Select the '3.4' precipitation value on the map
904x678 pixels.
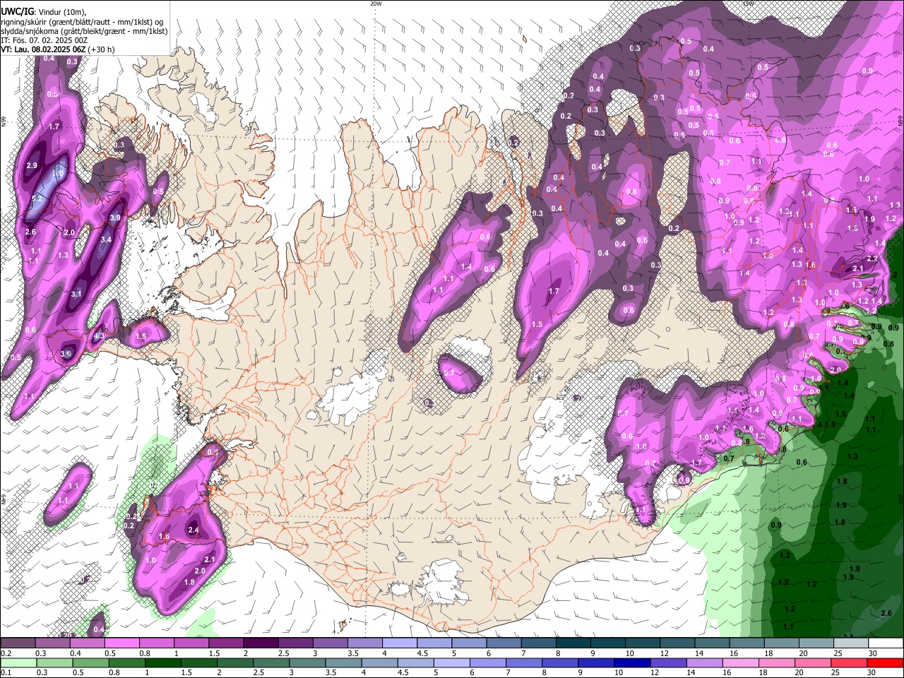click(106, 240)
